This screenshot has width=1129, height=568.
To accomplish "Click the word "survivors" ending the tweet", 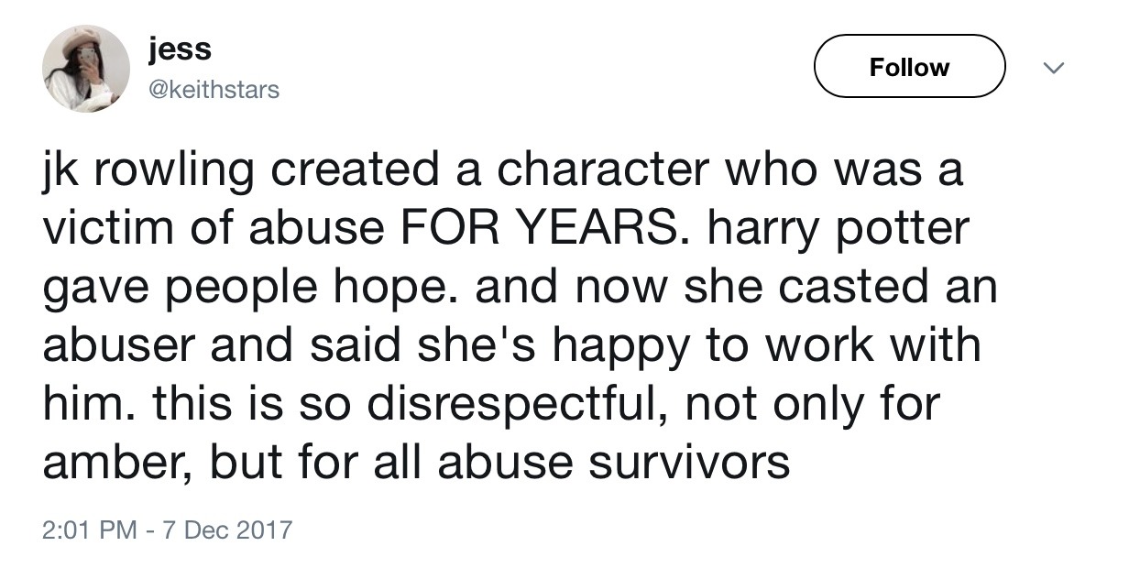I will pyautogui.click(x=685, y=462).
